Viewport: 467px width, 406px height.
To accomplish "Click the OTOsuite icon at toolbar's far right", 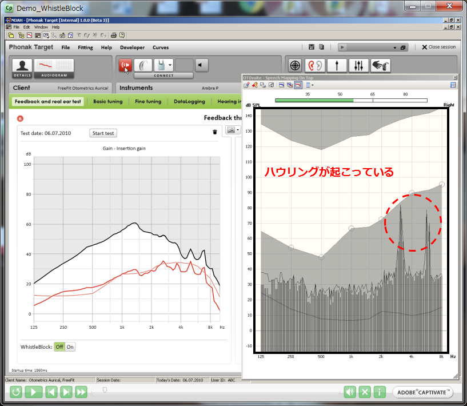I will (453, 85).
